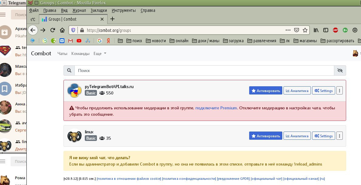The width and height of the screenshot is (361, 185).
Task: Open Аналитика for linux group
Action: (297, 136)
